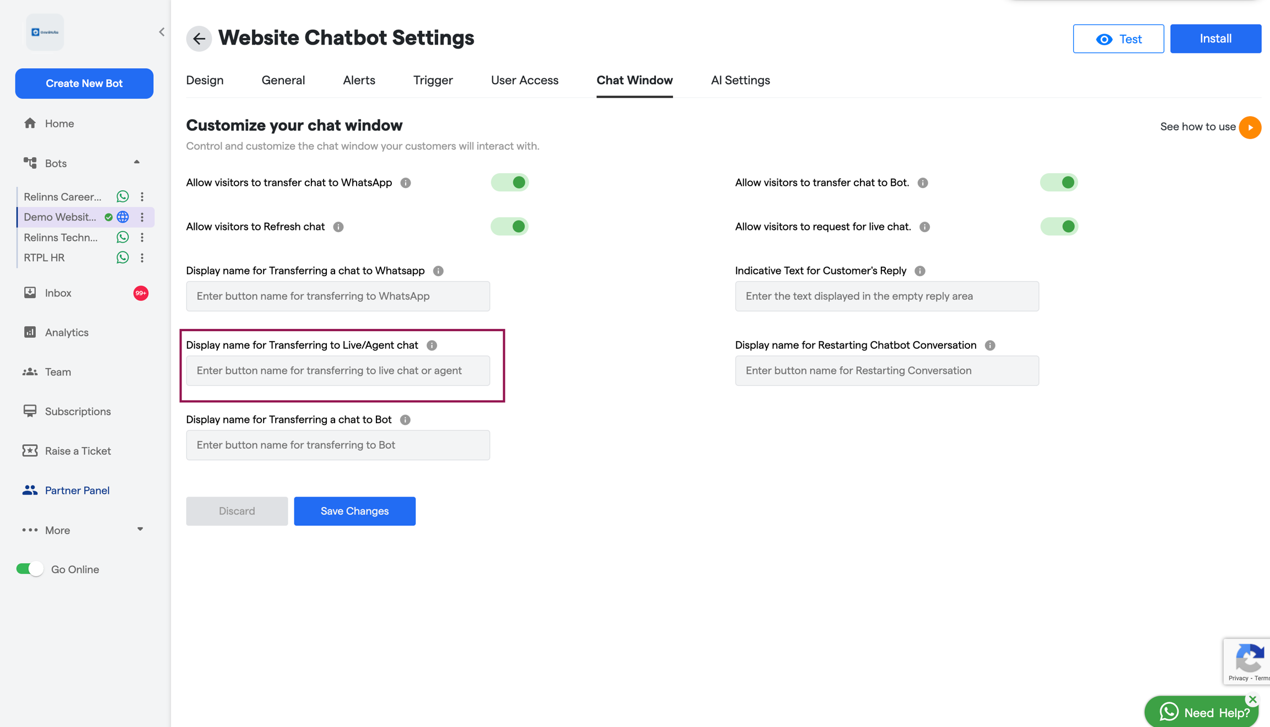Image resolution: width=1270 pixels, height=727 pixels.
Task: Open the info icon for Refresh chat
Action: (x=338, y=227)
